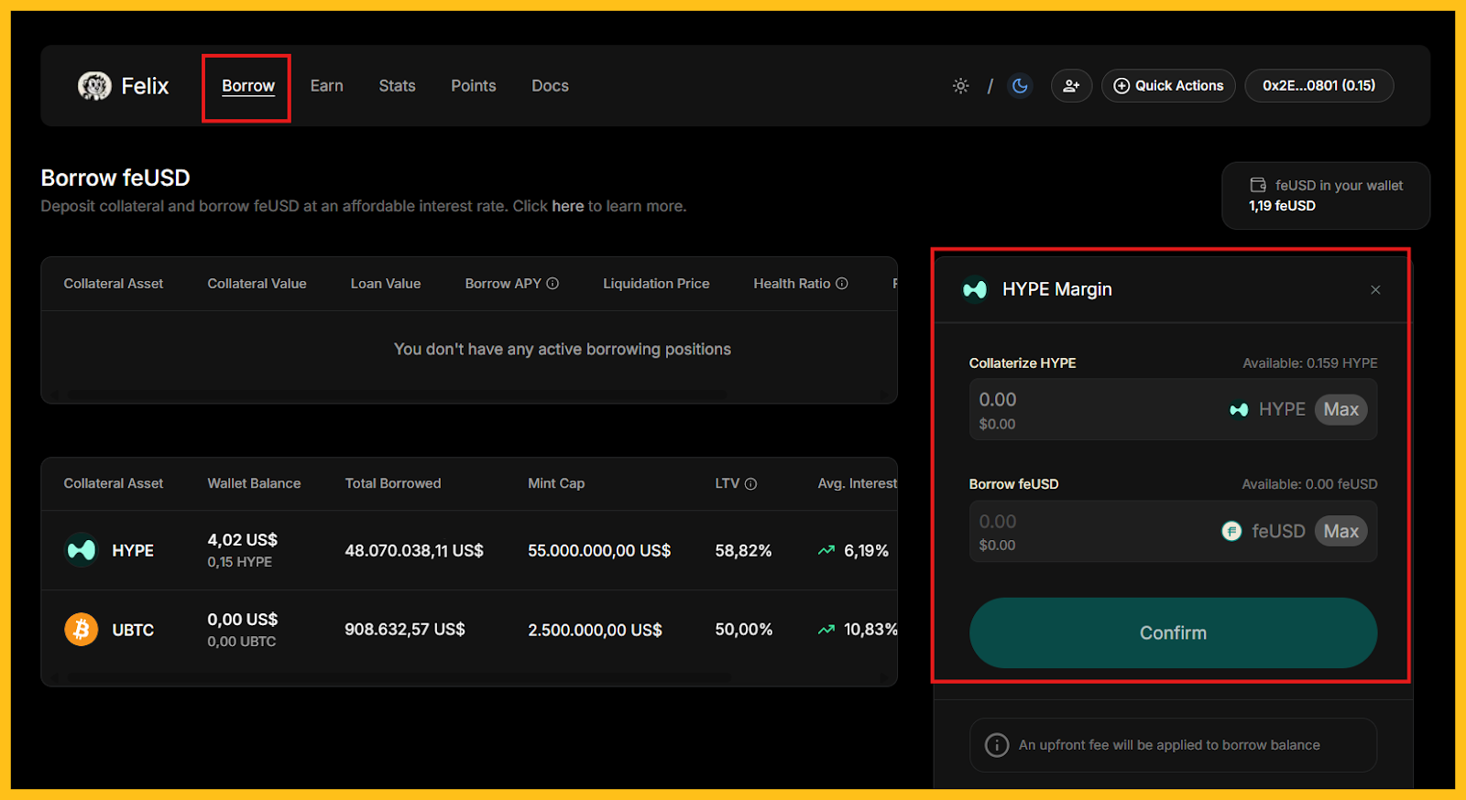Go to the Earn tab

[326, 86]
